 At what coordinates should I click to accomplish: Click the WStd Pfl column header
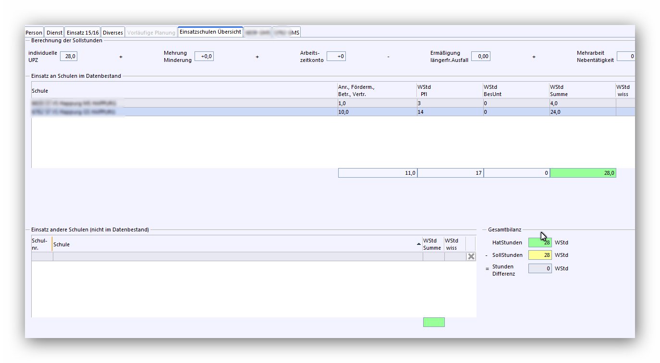pos(450,90)
